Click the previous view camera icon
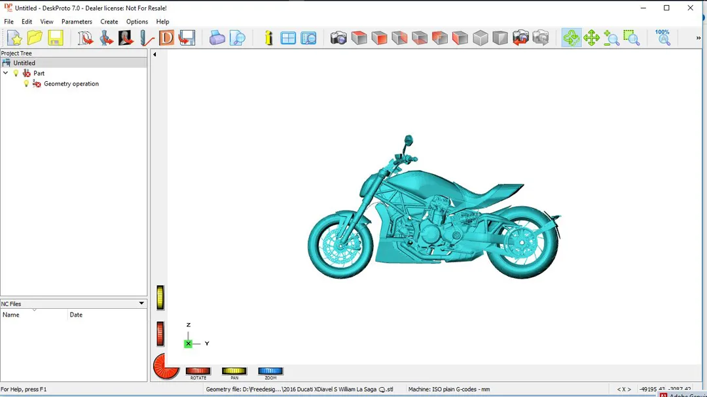 coord(520,38)
